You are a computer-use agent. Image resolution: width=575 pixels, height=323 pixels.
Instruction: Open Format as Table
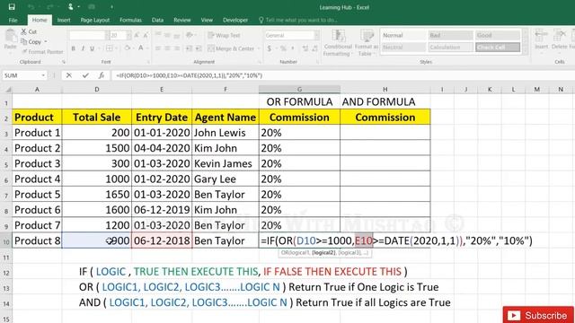(366, 42)
